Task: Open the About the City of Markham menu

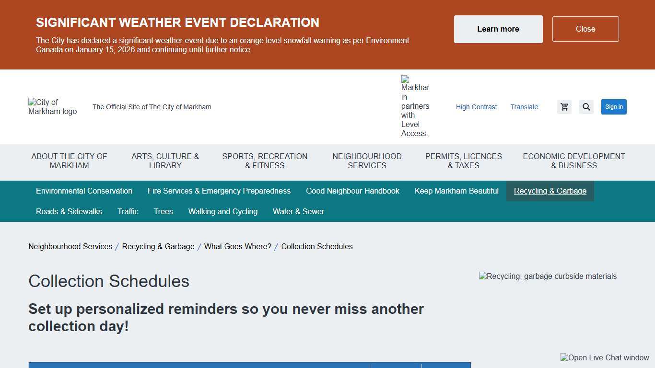Action: point(69,161)
